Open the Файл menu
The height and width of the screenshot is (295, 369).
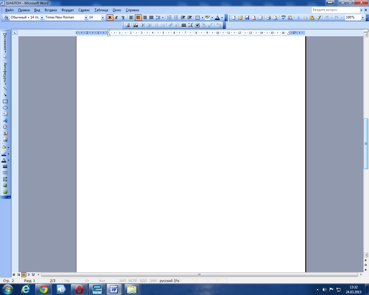(9, 10)
